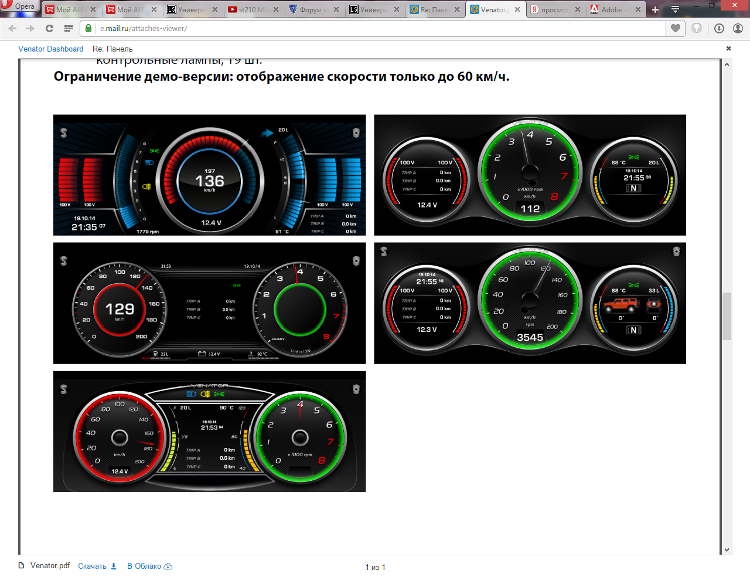The width and height of the screenshot is (750, 577).
Task: Click the heart bookmark icon in address bar
Action: tap(676, 28)
